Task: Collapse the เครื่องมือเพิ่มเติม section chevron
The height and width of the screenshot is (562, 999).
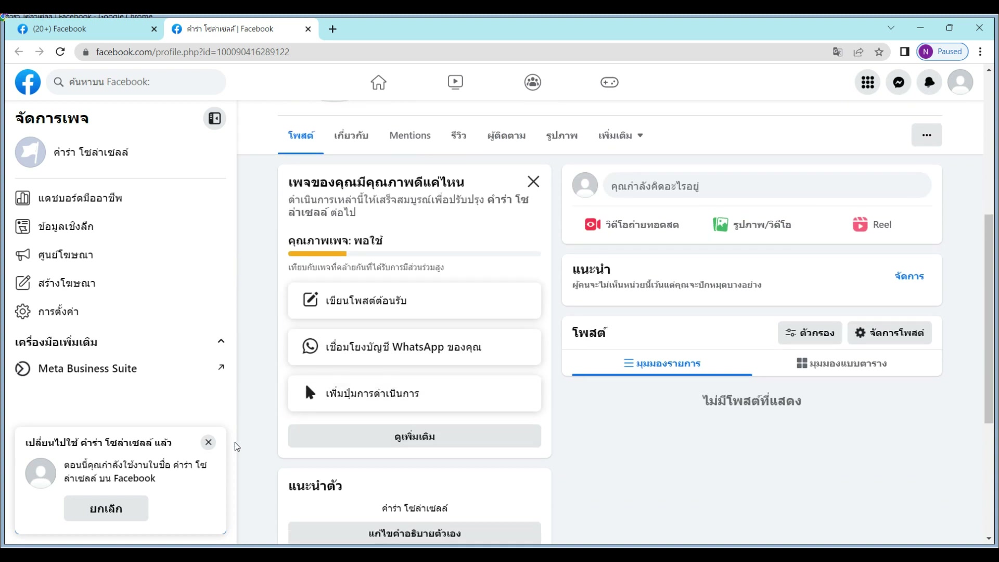Action: (x=221, y=341)
